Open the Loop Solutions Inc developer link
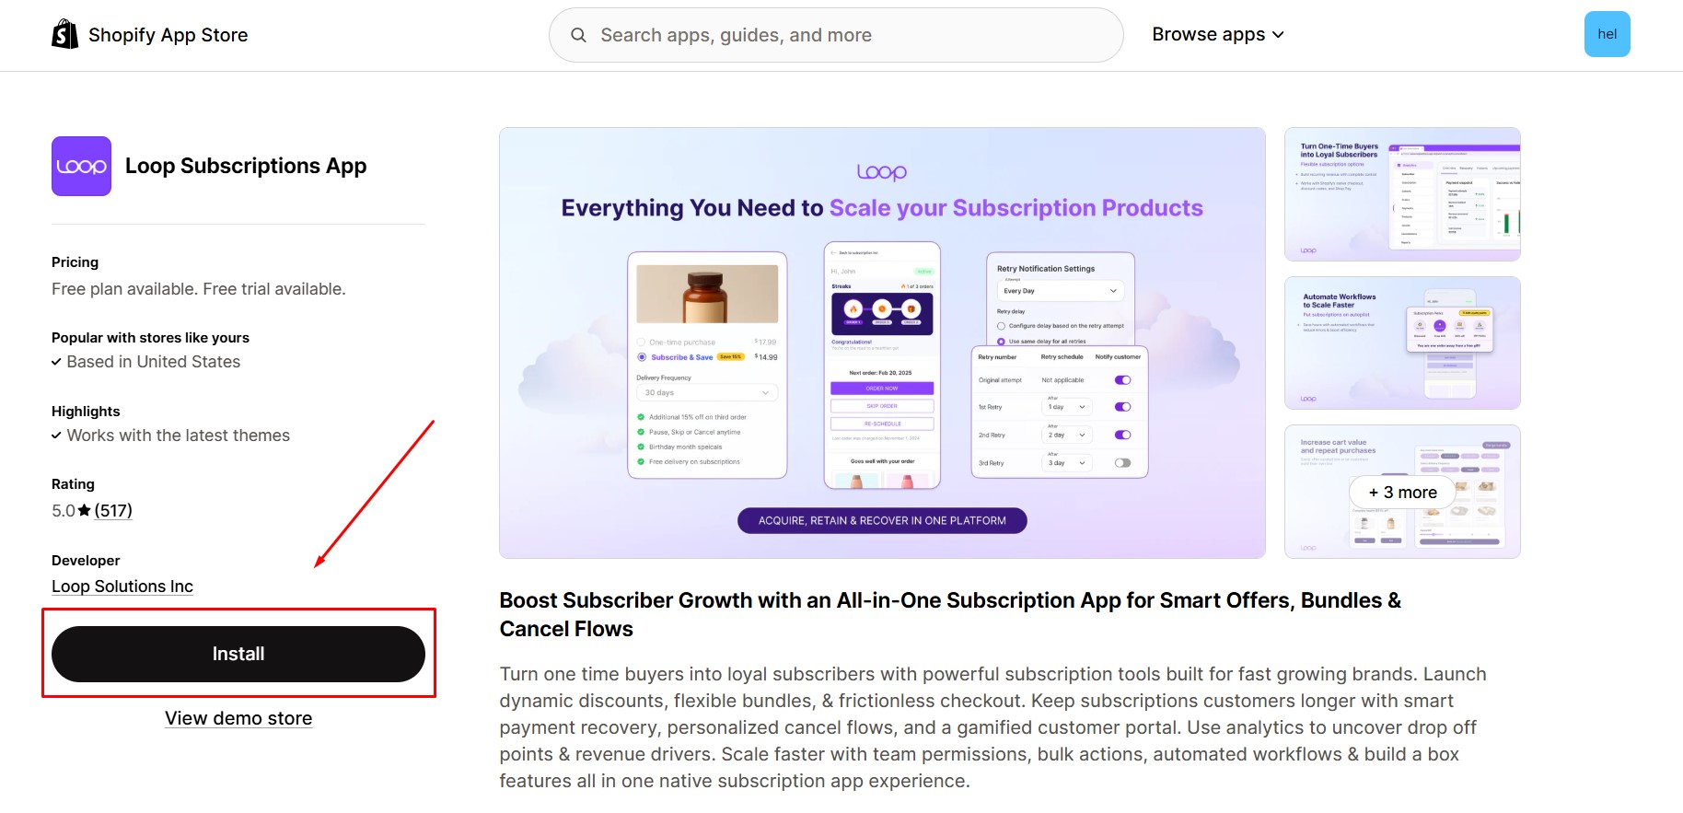This screenshot has height=813, width=1683. 122,587
